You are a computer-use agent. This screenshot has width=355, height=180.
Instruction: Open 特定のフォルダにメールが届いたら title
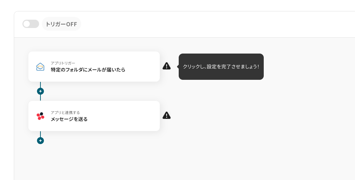click(x=88, y=70)
